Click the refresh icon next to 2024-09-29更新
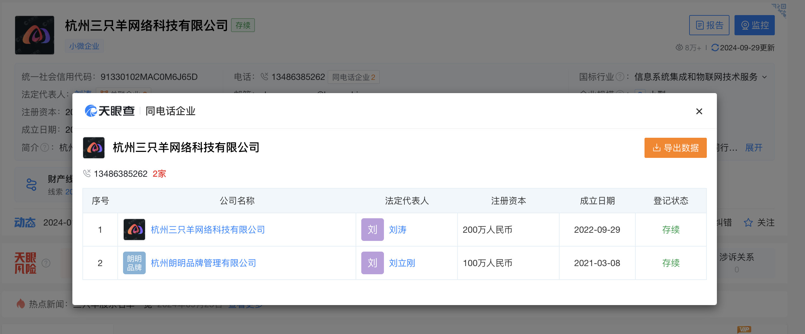Screen dimensions: 805x334 point(715,47)
